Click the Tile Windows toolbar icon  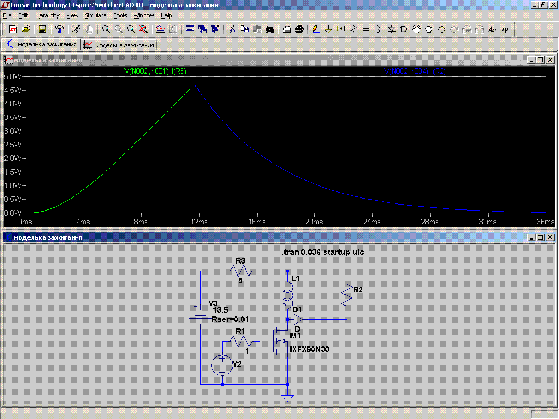pos(190,29)
